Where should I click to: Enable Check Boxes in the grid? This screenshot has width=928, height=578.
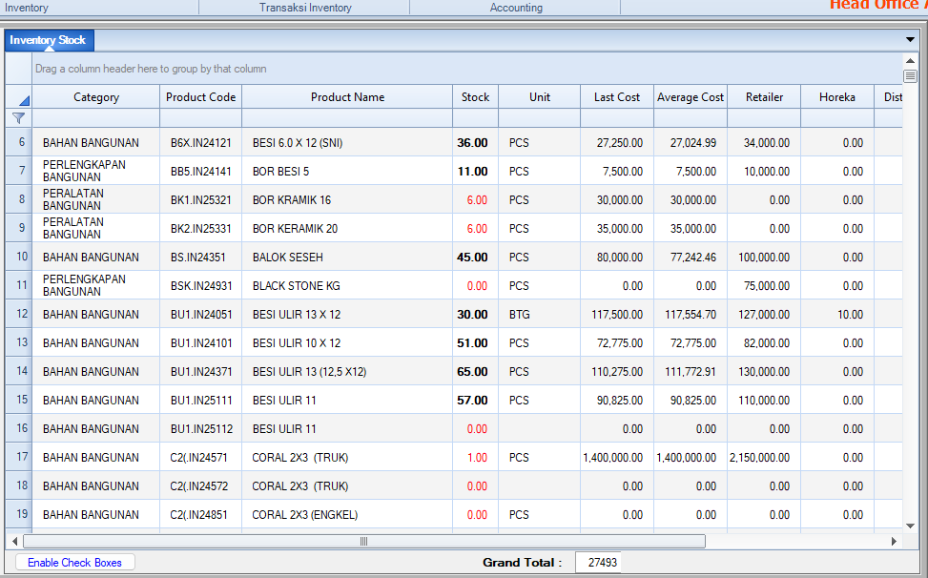(75, 563)
